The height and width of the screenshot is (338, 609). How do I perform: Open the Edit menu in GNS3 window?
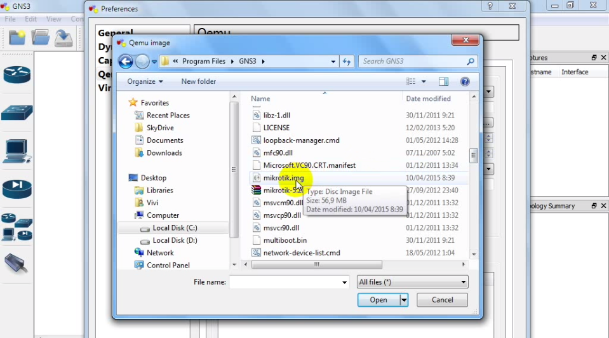(x=30, y=18)
